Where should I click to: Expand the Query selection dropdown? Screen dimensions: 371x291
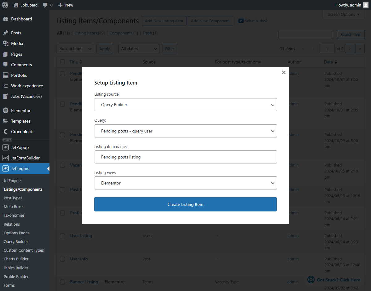185,131
